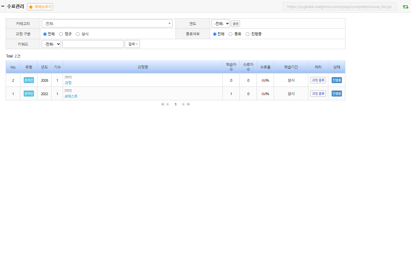Click 진행중 status badge for JE테스트 row
411x257 pixels.
337,94
